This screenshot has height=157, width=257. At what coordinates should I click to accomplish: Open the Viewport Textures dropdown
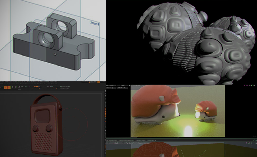[x=143, y=143]
